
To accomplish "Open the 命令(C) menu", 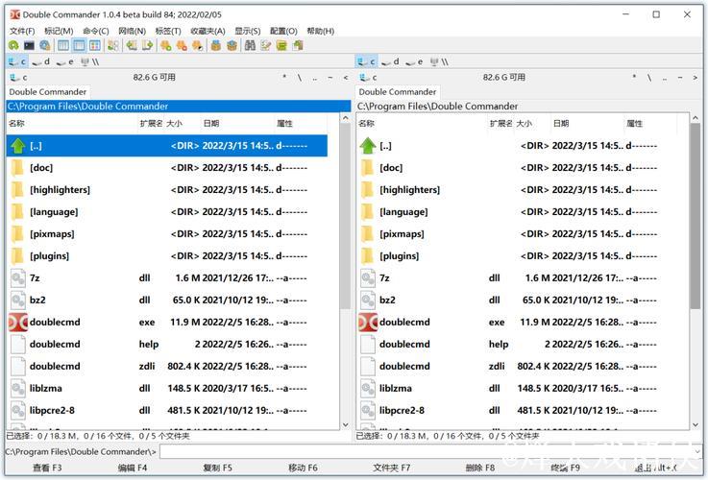I will click(x=96, y=31).
